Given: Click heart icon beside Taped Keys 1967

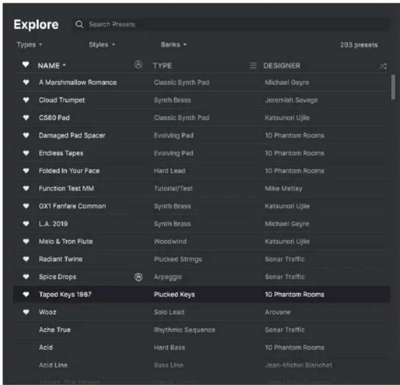Looking at the screenshot, I should click(26, 294).
